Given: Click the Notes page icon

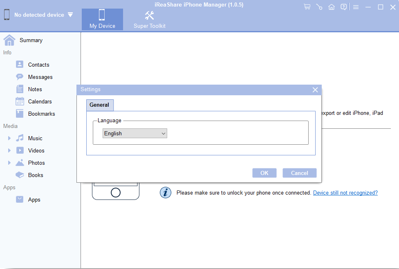Looking at the screenshot, I should pos(20,89).
